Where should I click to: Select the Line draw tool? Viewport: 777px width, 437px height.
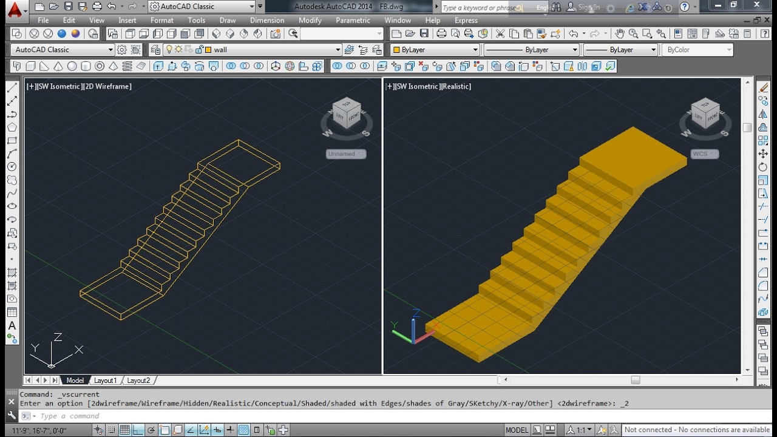click(12, 88)
